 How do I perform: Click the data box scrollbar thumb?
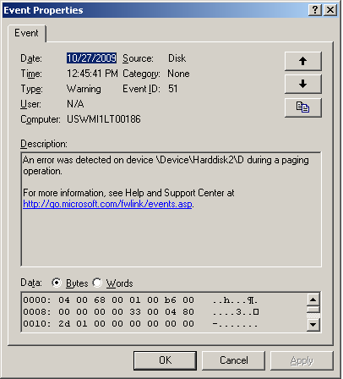[313, 310]
